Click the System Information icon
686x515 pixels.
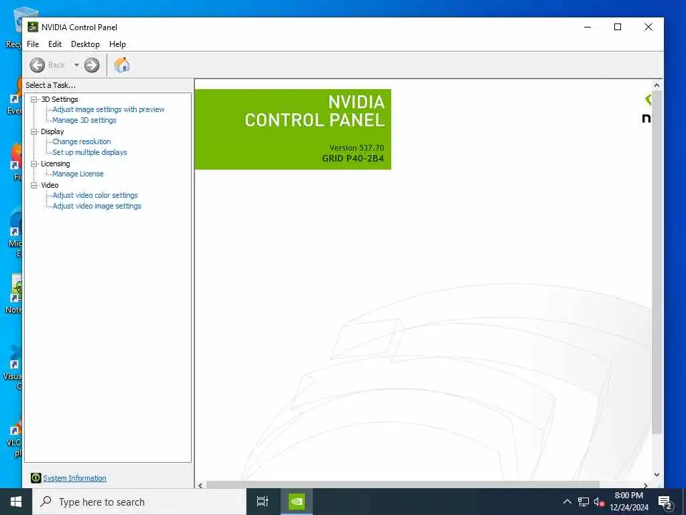coord(36,477)
